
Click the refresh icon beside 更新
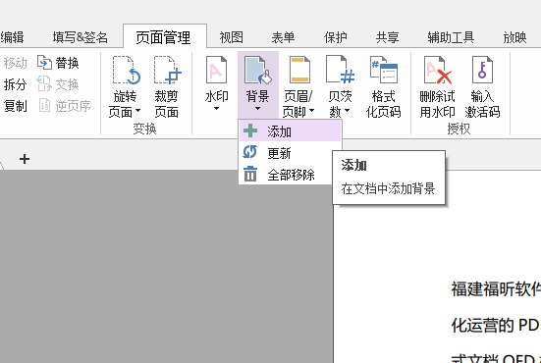(249, 152)
